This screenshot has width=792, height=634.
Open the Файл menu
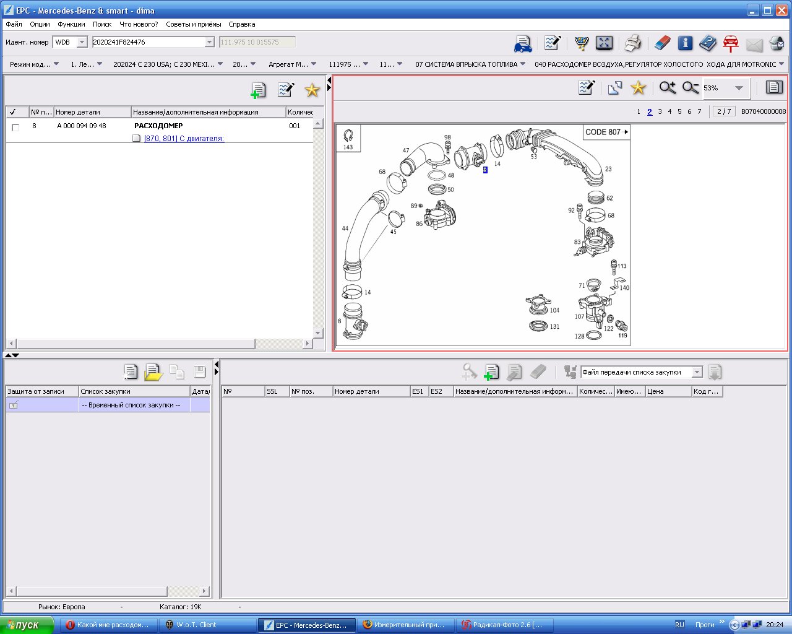click(14, 24)
